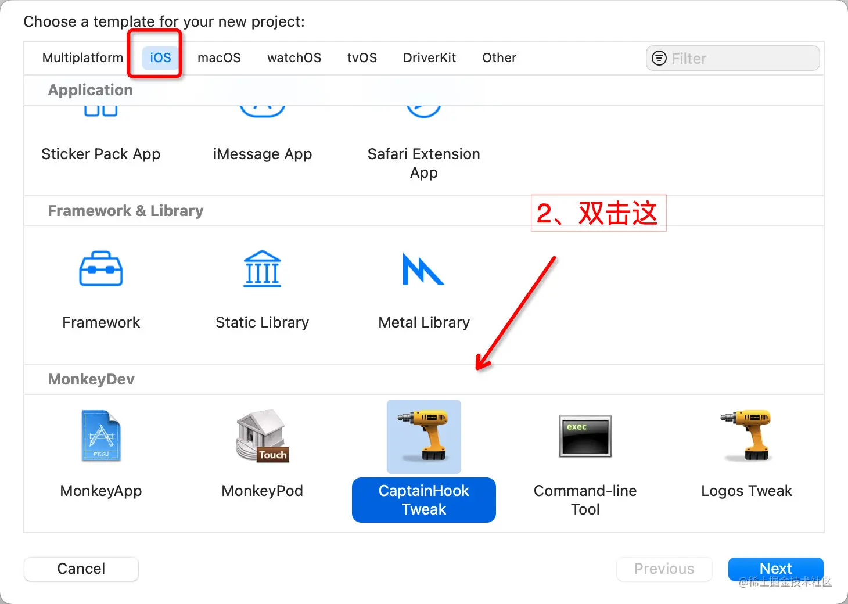
Task: Switch to the iOS tab
Action: pyautogui.click(x=160, y=58)
